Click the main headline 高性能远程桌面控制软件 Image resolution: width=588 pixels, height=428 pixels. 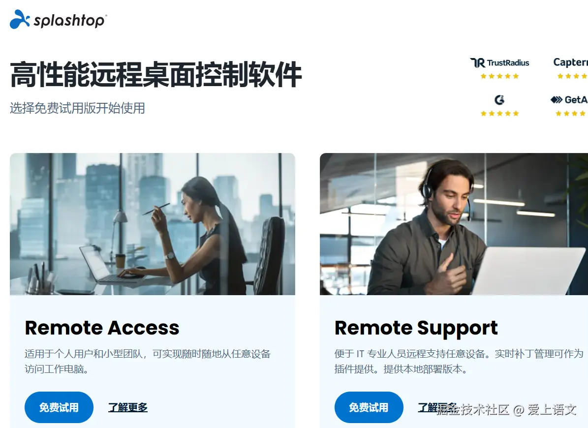156,75
